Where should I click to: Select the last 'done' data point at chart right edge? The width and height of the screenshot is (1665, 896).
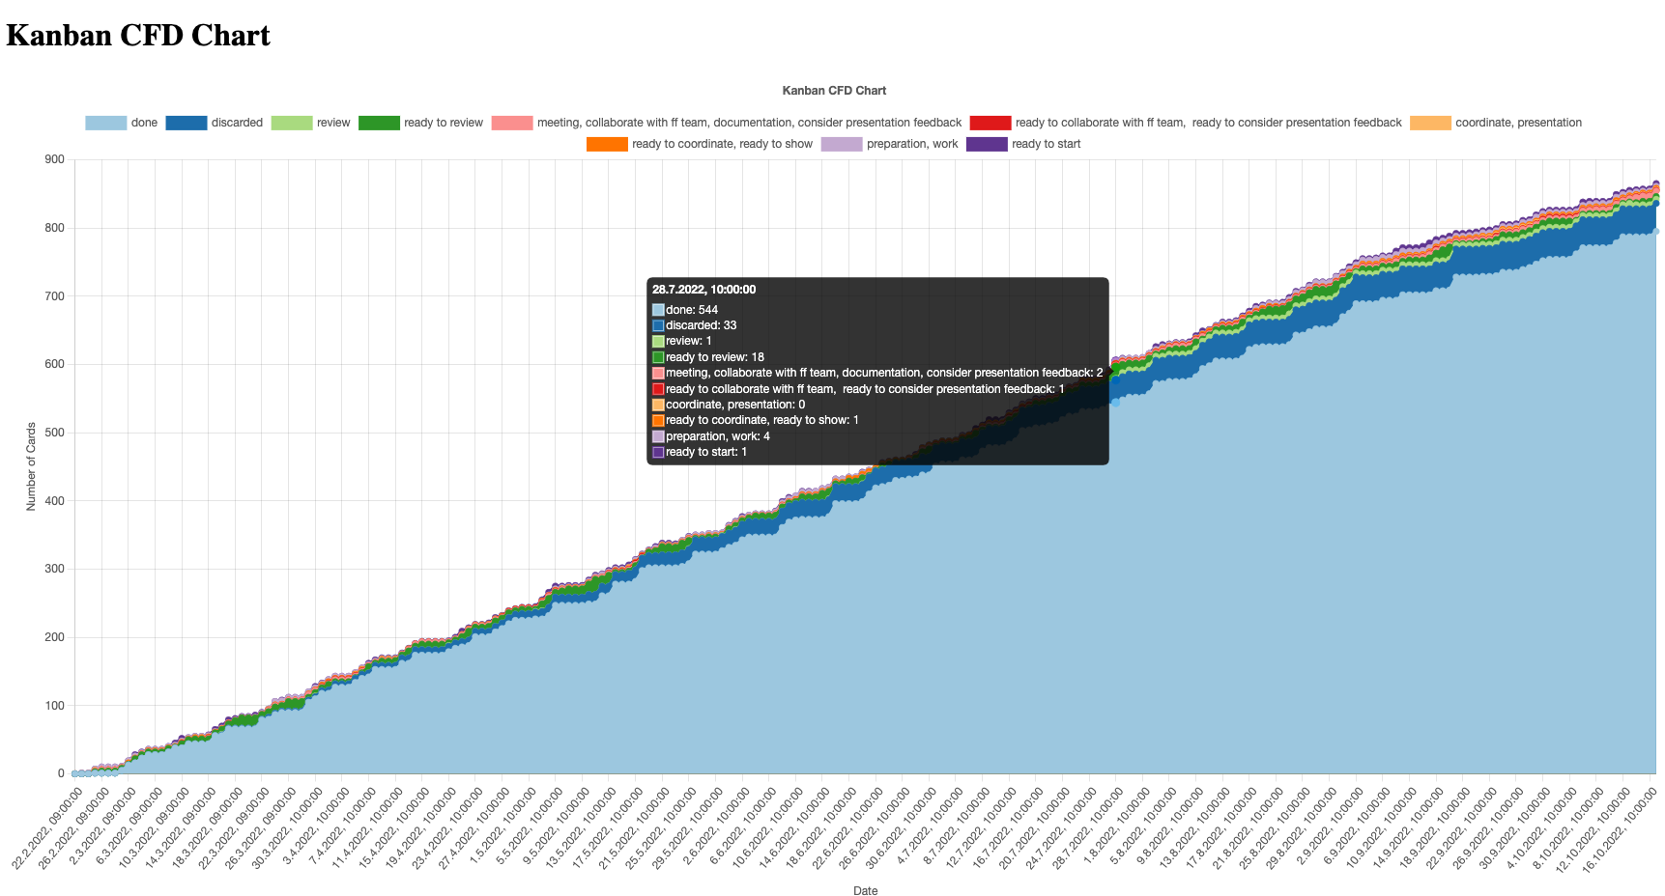[1655, 232]
